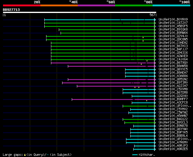This screenshot has width=193, height=157.
Task: Click the UniRef100_B9SCL3 label
Action: click(173, 123)
